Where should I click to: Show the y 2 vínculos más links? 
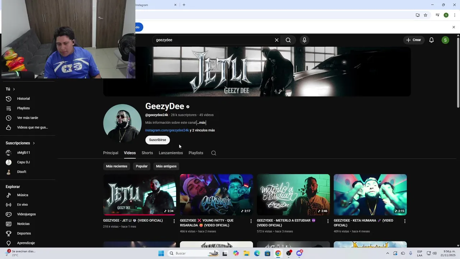coord(202,130)
